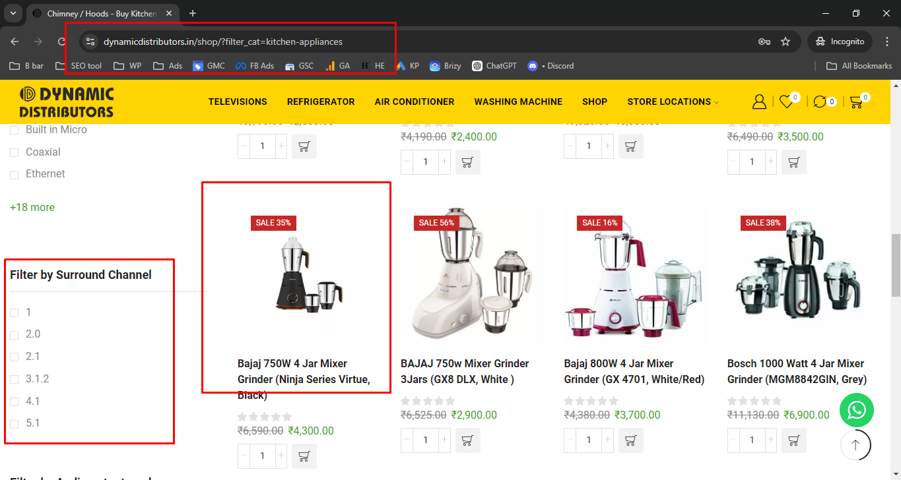The width and height of the screenshot is (901, 480).
Task: Open the tab search dropdown arrow
Action: coord(13,13)
